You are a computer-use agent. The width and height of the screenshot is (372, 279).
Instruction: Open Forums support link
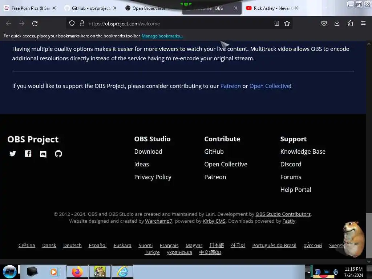click(x=291, y=177)
